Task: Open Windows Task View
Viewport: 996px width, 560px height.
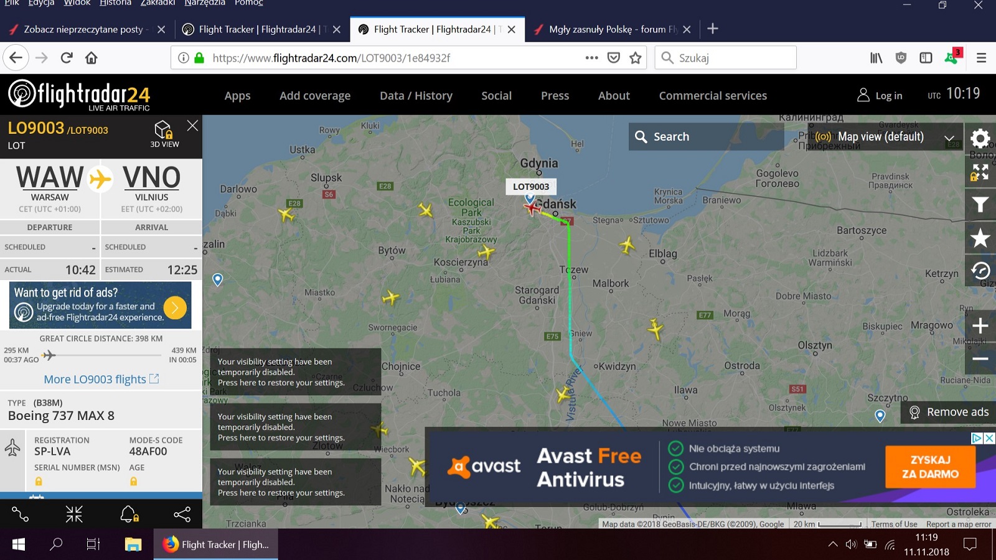Action: (93, 544)
